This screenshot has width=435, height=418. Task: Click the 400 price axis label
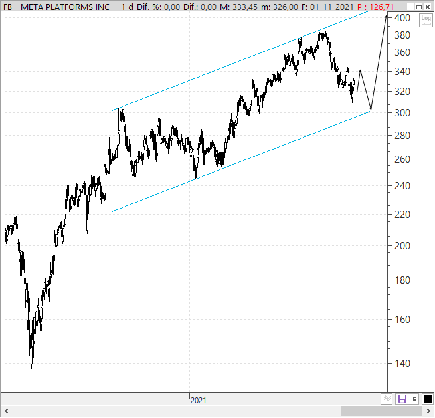(x=402, y=18)
